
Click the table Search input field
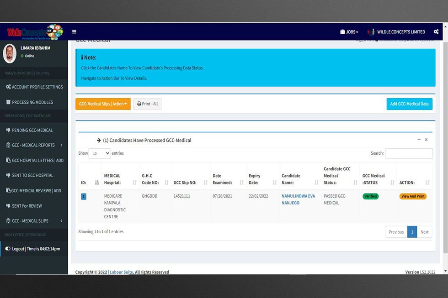[409, 153]
